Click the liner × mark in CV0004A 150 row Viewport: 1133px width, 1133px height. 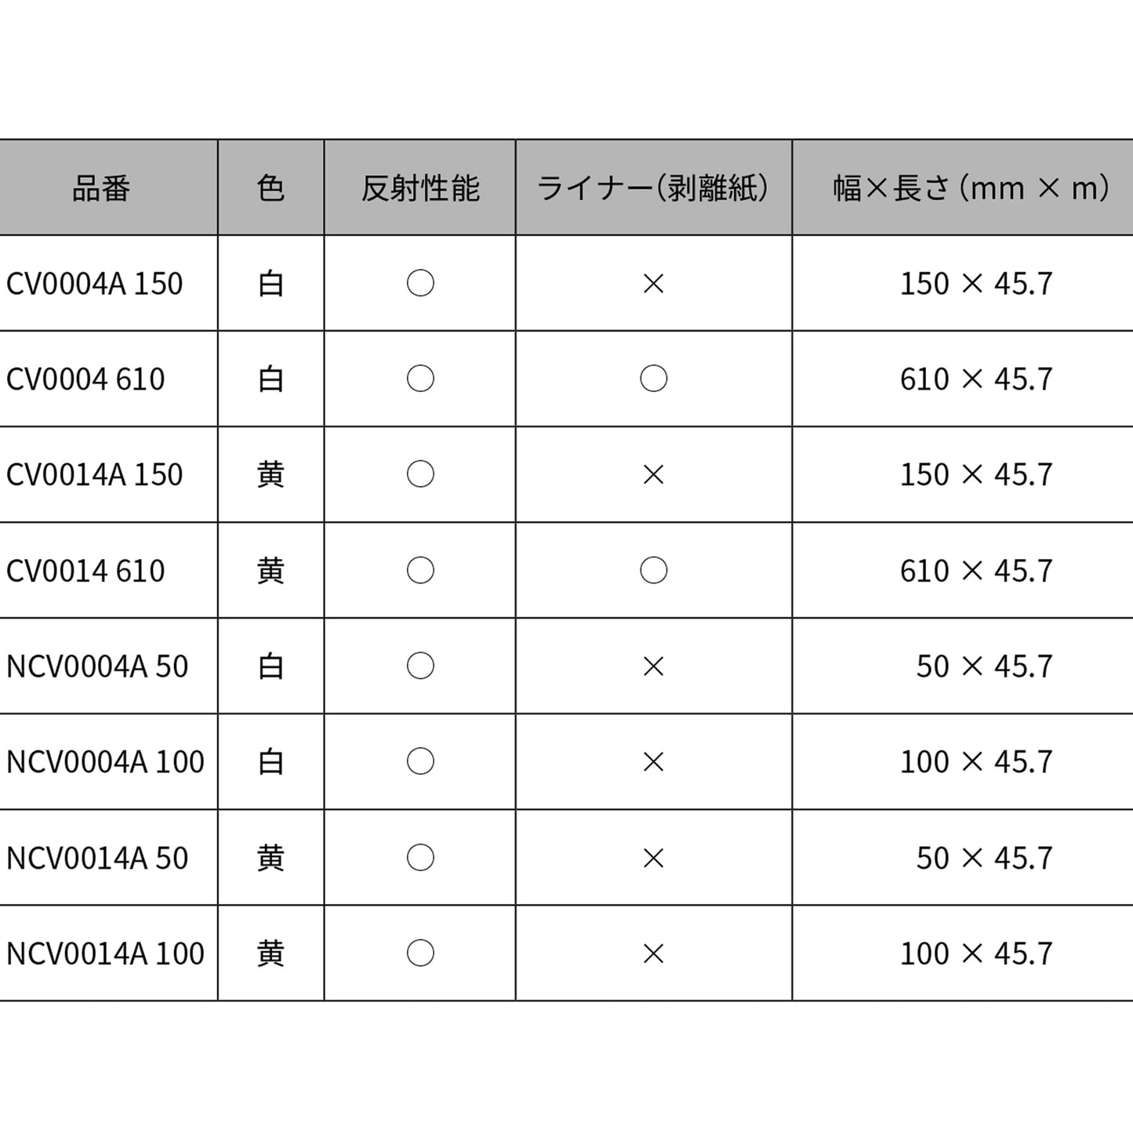[x=653, y=284]
